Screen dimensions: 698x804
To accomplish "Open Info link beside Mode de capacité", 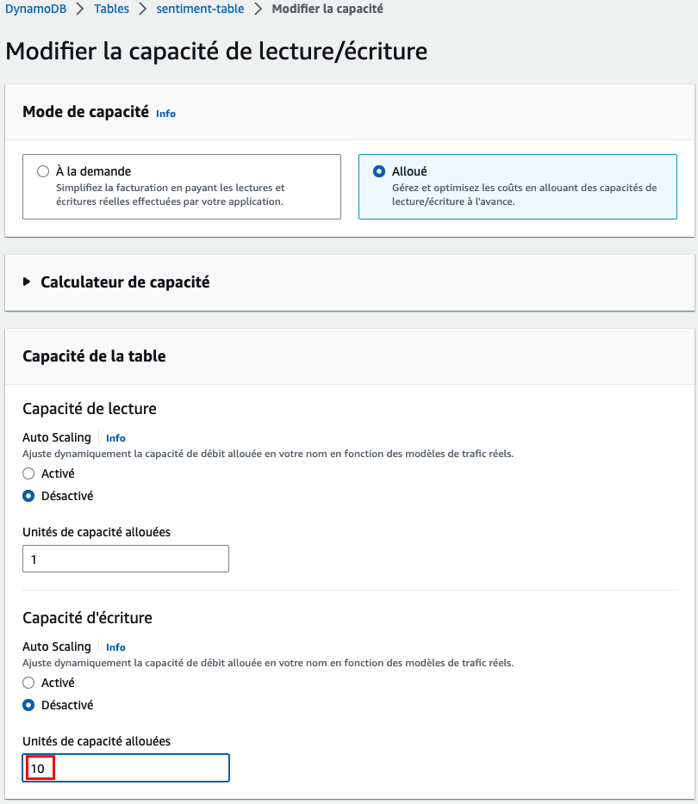I will pyautogui.click(x=165, y=114).
